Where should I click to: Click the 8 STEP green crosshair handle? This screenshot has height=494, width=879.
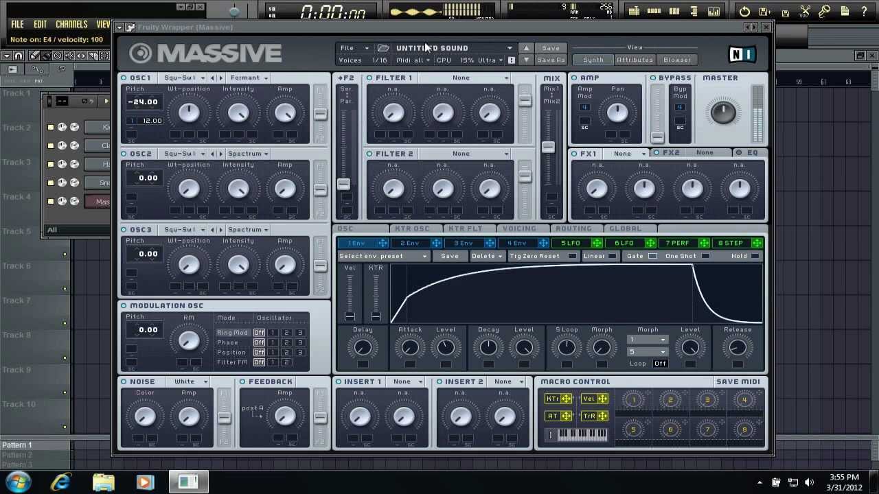coord(757,243)
